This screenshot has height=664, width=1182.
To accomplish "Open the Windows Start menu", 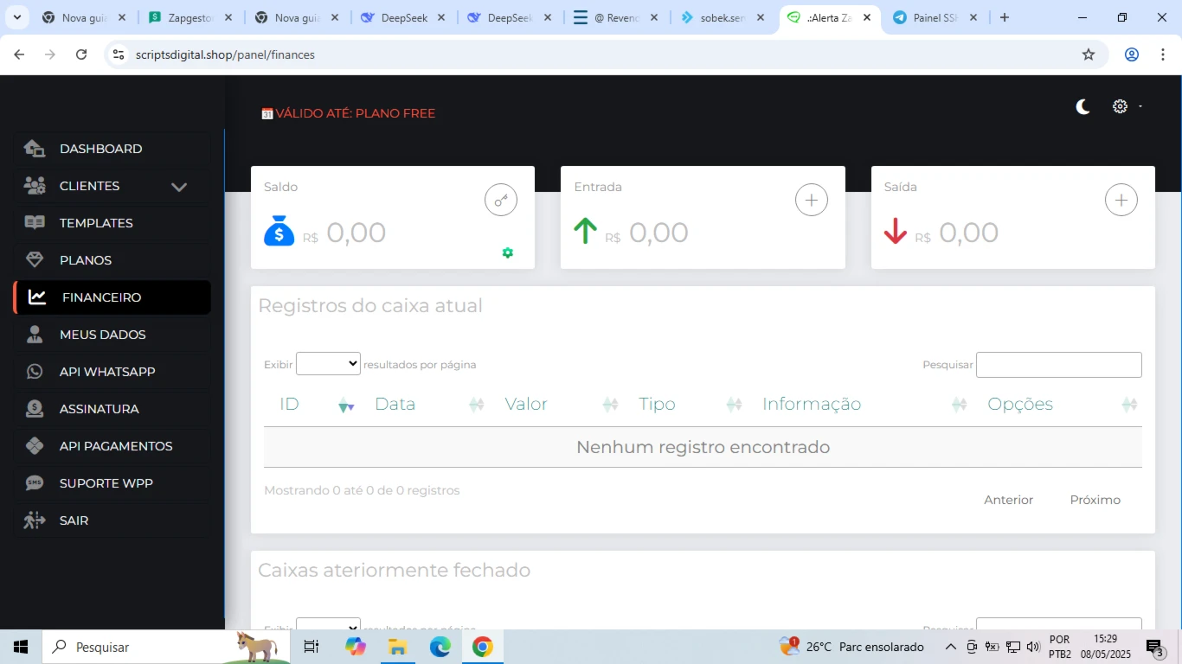I will (x=21, y=647).
